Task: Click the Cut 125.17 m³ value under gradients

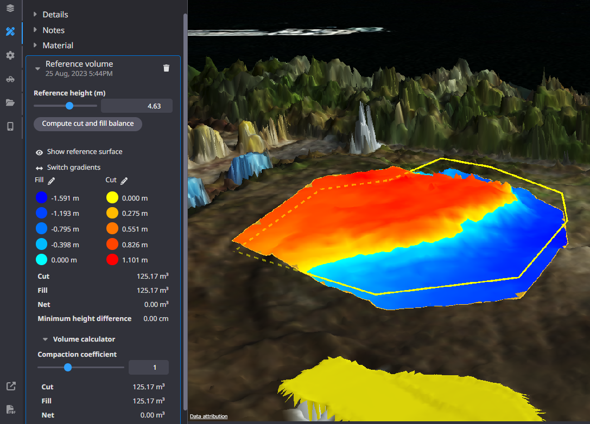Action: pyautogui.click(x=153, y=277)
